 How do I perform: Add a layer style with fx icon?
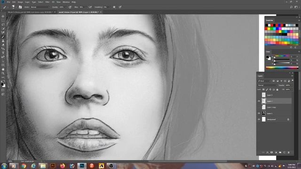(268, 152)
